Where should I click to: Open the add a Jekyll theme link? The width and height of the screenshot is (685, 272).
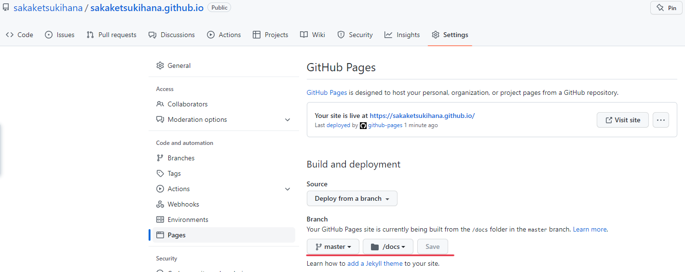point(375,263)
